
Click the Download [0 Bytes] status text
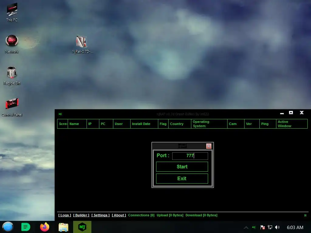[201, 215]
